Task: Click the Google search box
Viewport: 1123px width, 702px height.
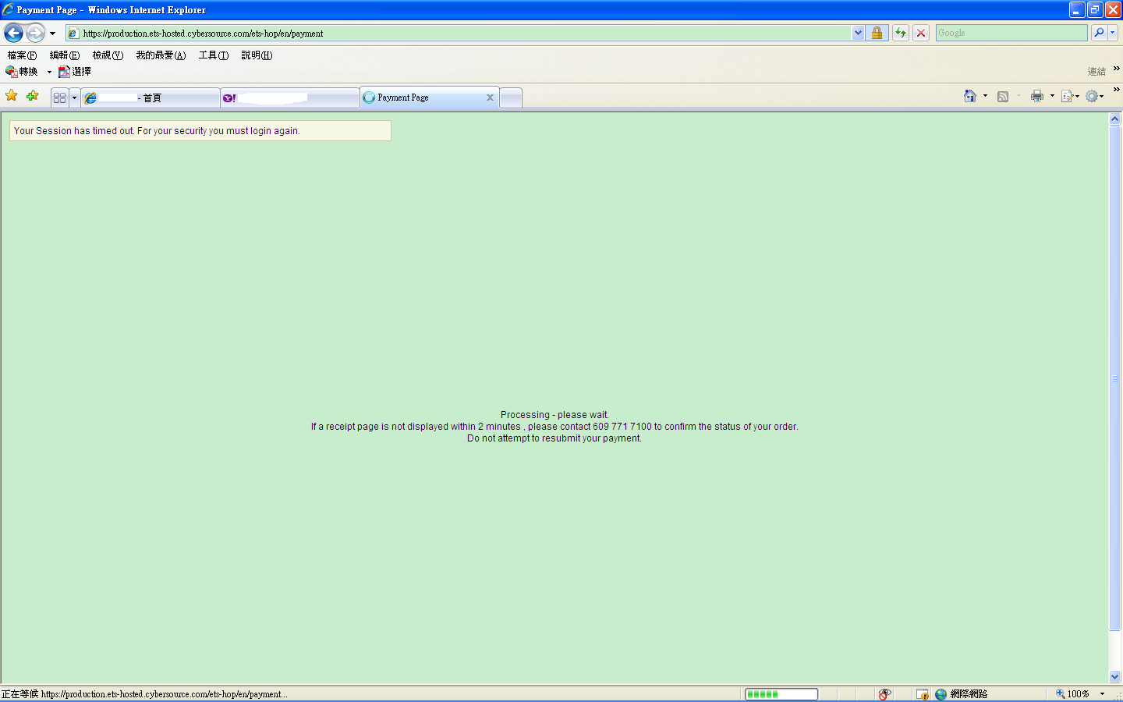Action: (x=1011, y=33)
